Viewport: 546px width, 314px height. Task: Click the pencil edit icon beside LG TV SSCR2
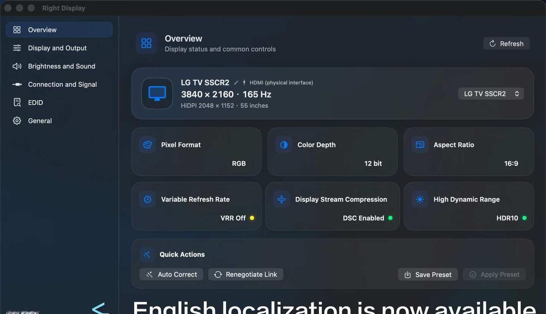pos(236,83)
